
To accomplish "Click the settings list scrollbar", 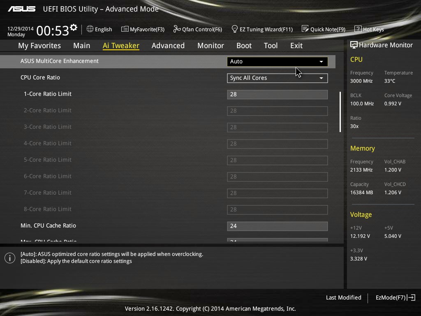I will 340,112.
